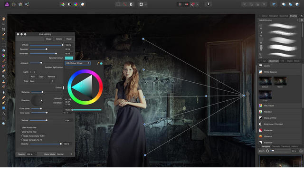Zoom out with Navigator minus button
Screen dimensions: 304x174
267,151
